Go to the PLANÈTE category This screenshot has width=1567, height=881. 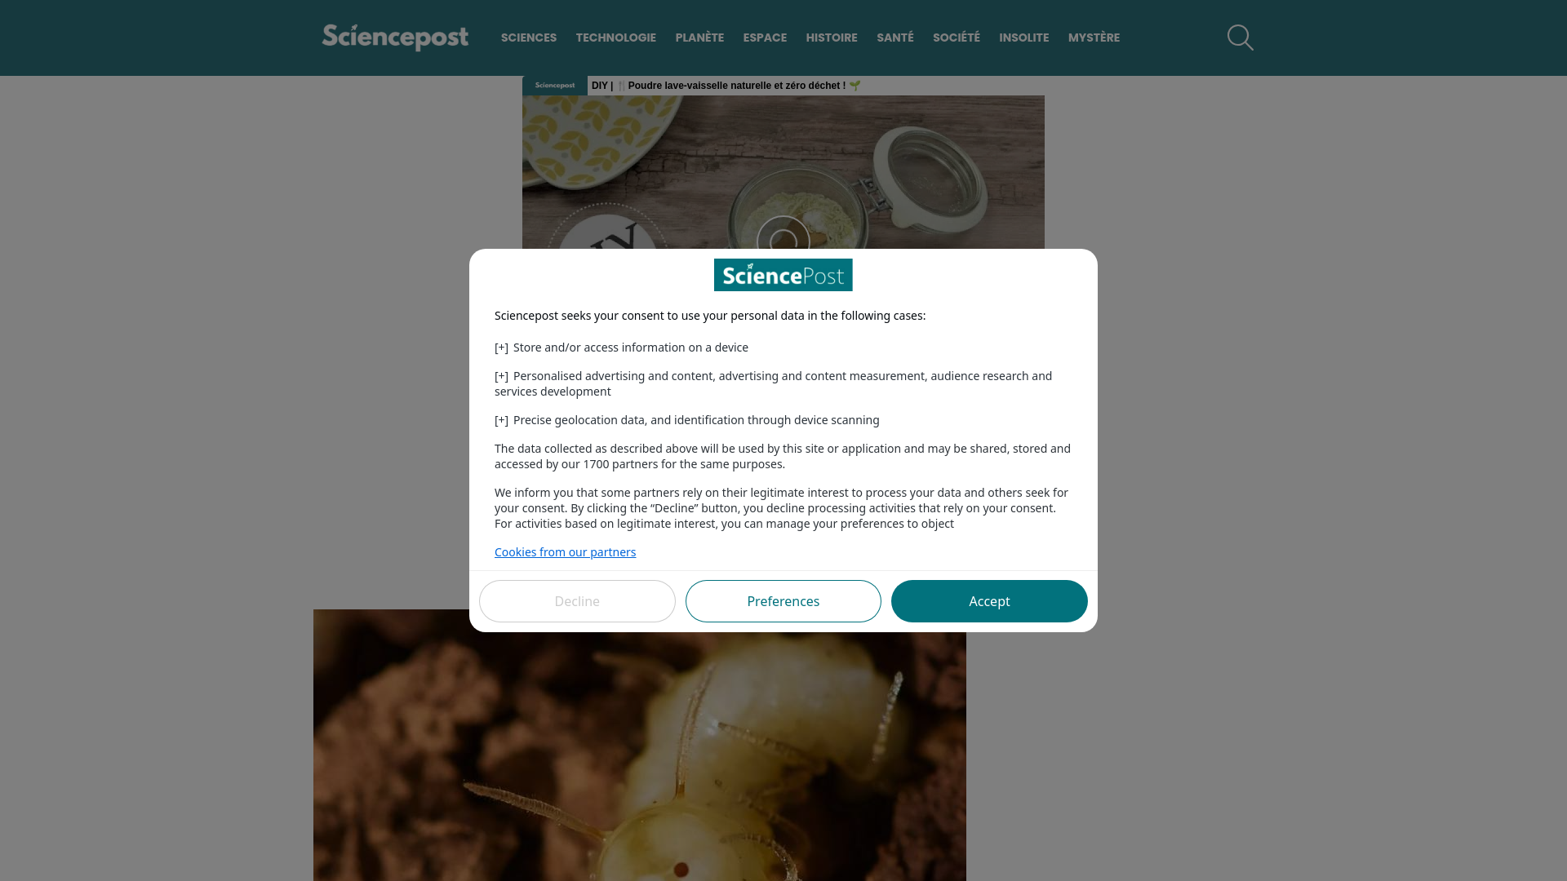click(699, 38)
